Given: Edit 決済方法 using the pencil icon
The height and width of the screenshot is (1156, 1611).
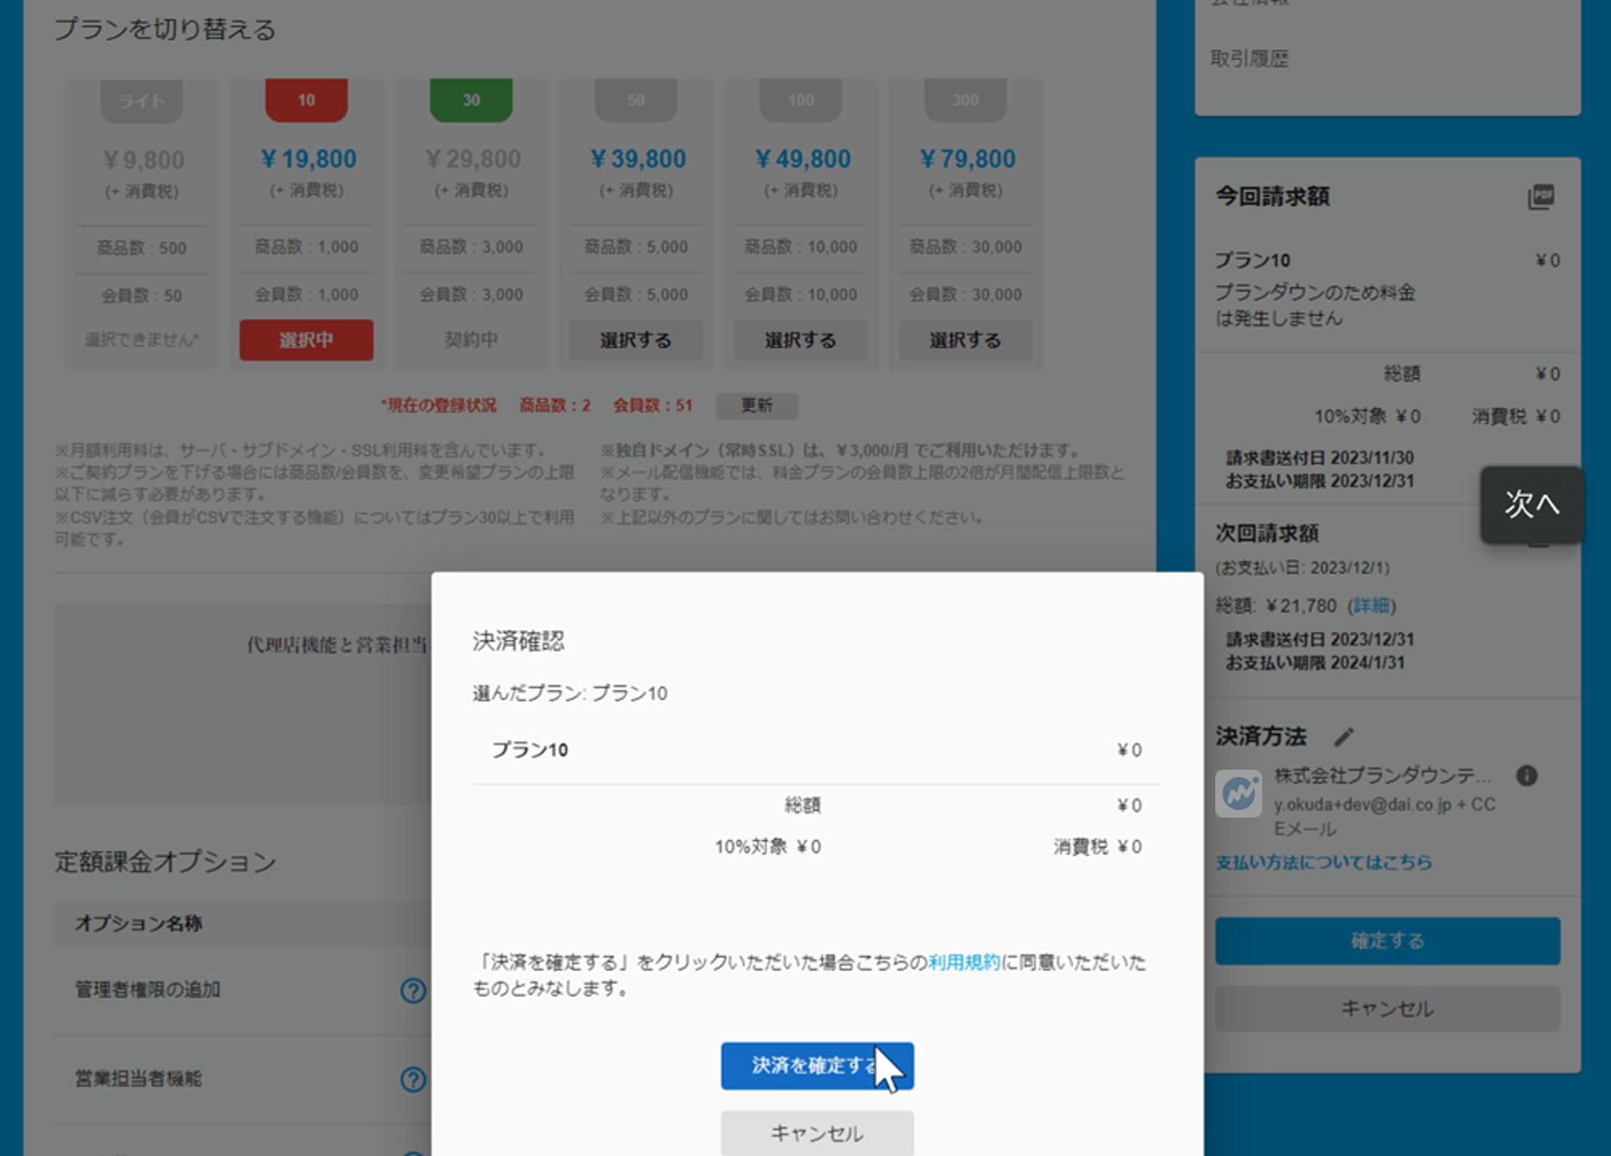Looking at the screenshot, I should [x=1344, y=737].
